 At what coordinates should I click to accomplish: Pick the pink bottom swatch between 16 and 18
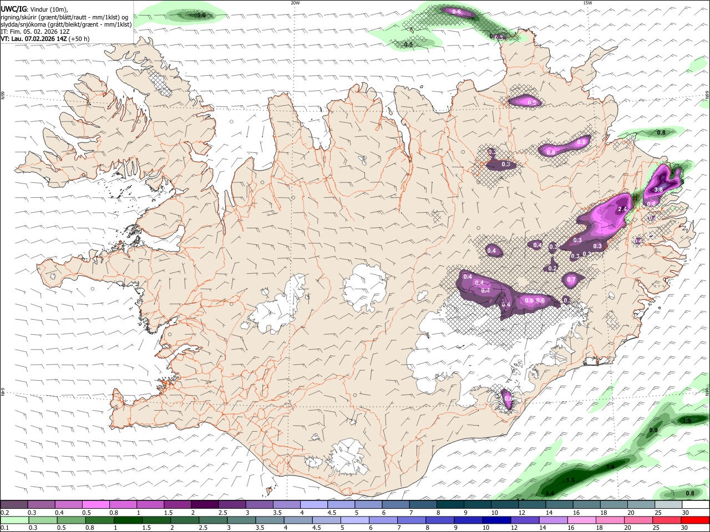tap(581, 520)
